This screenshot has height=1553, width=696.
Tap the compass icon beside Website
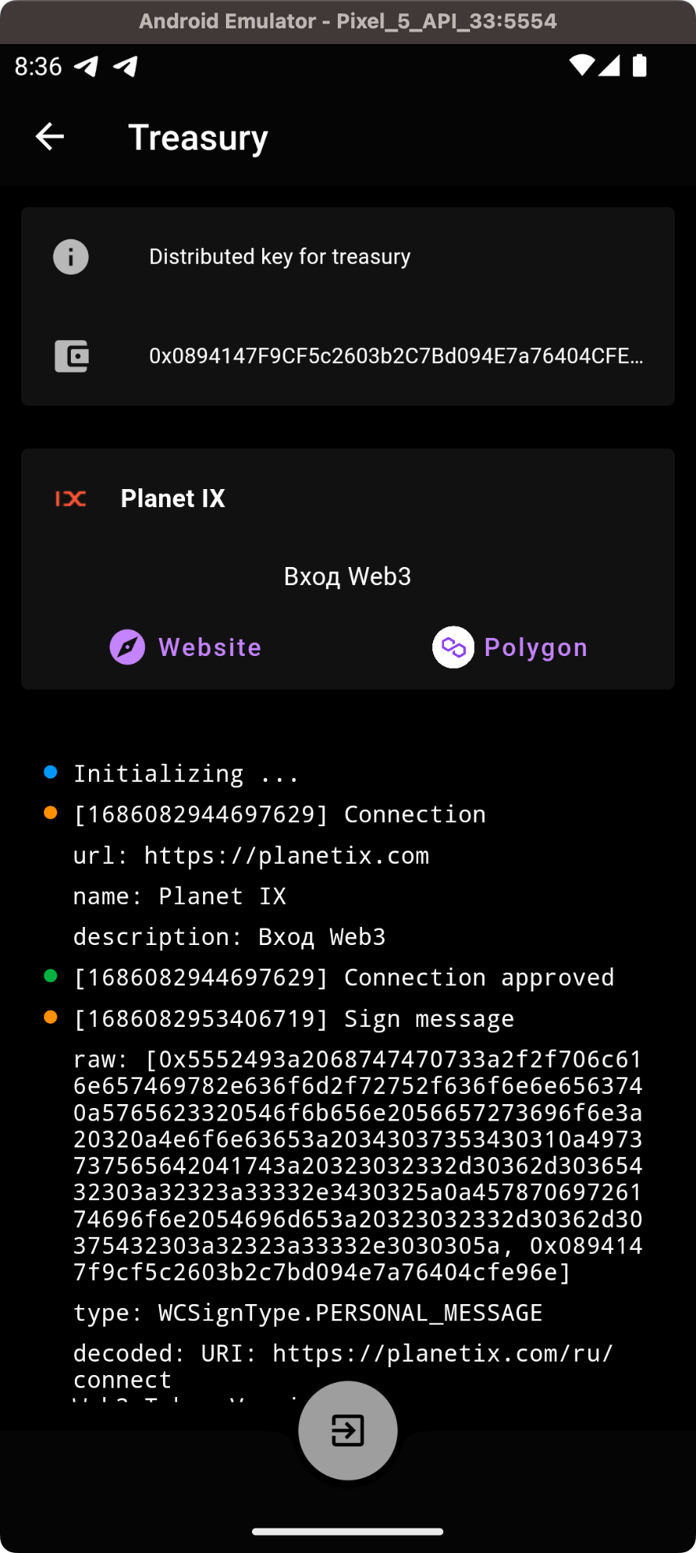tap(127, 647)
